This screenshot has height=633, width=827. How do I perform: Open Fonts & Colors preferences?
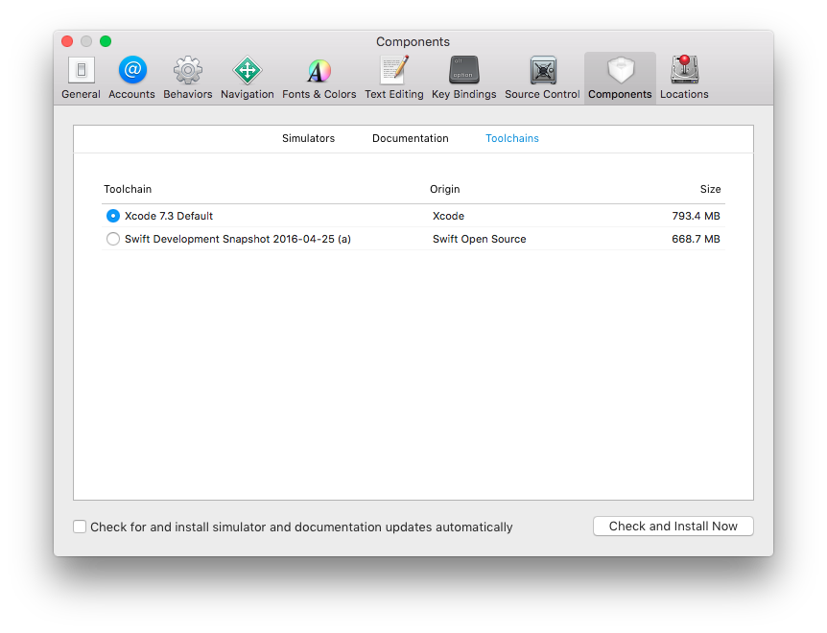tap(319, 77)
